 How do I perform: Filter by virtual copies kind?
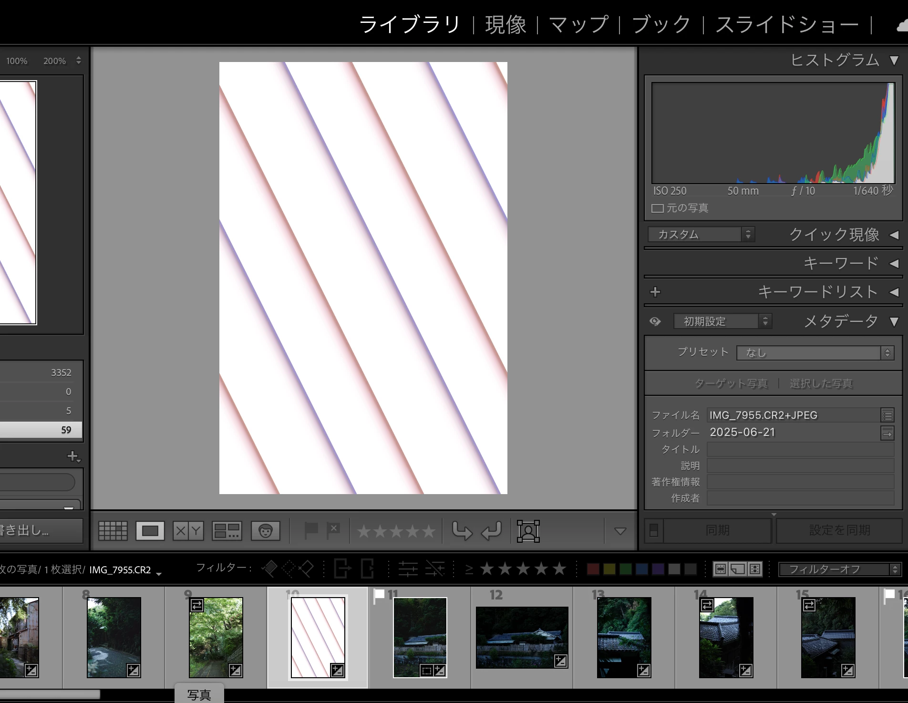(738, 569)
